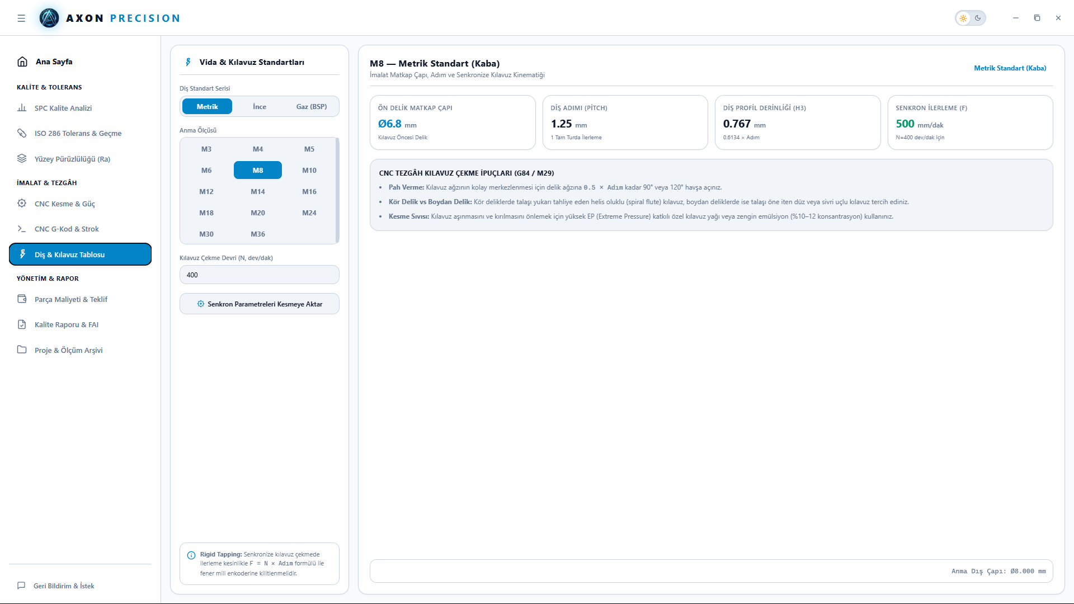
Task: Switch to dark theme moon icon
Action: point(978,18)
